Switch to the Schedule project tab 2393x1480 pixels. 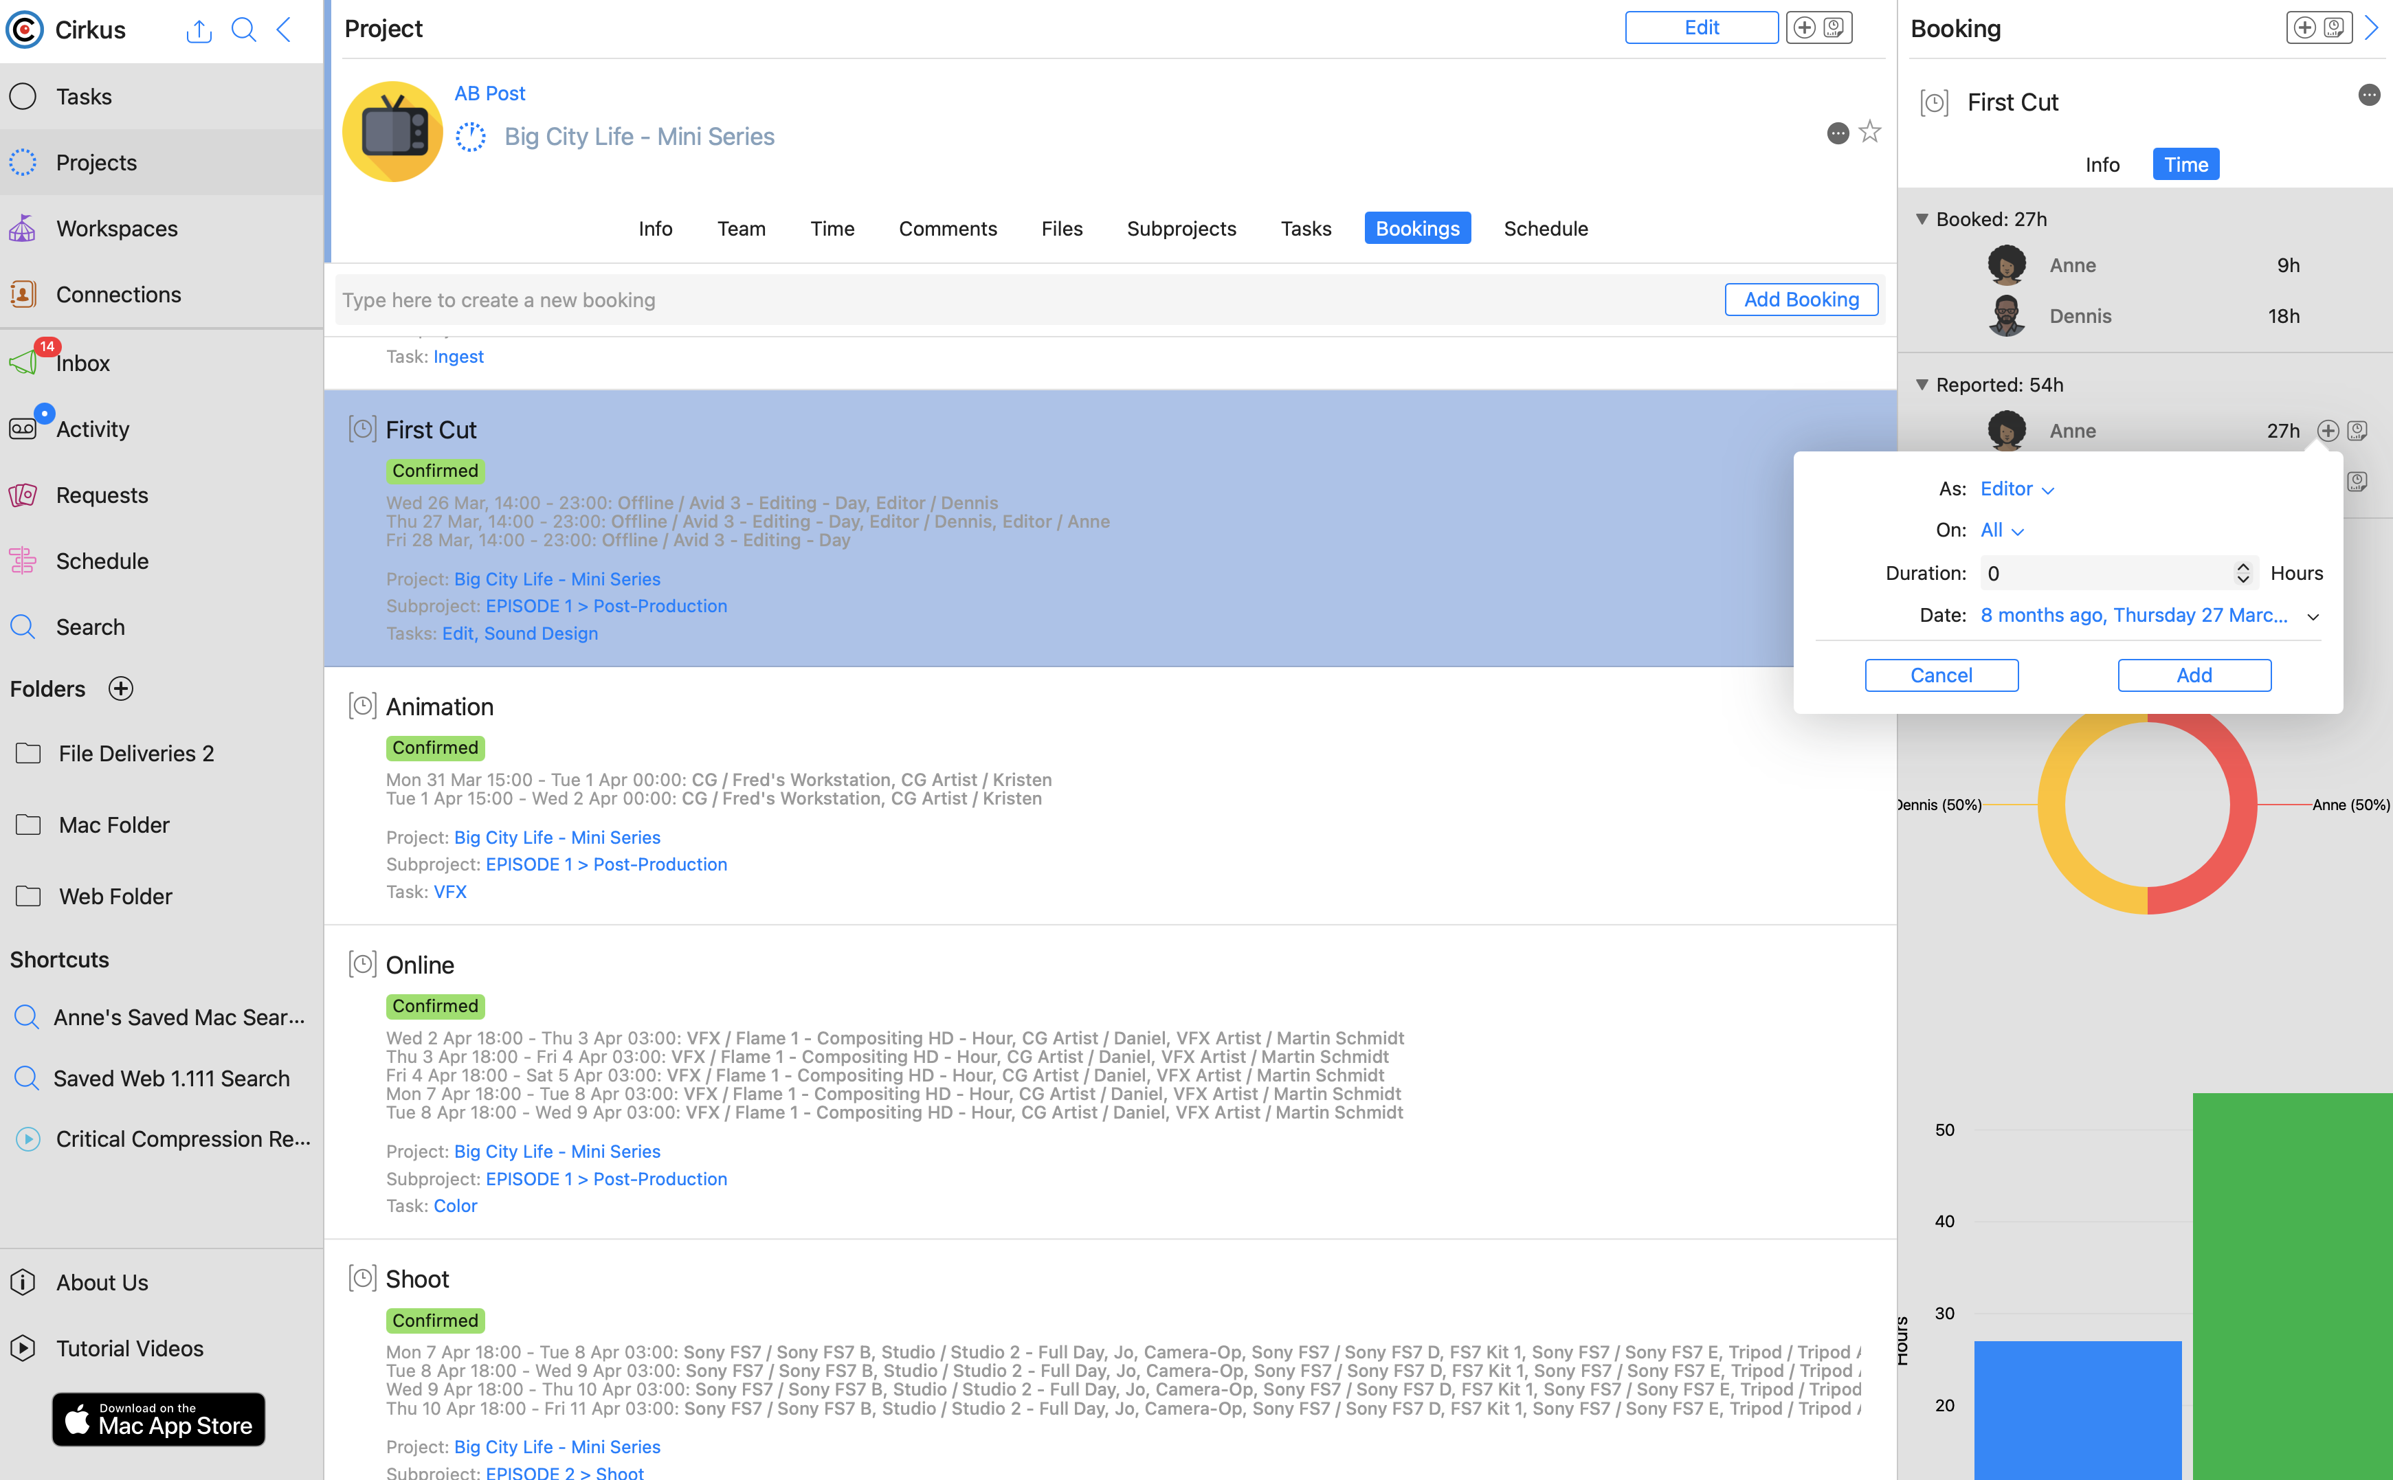tap(1545, 228)
